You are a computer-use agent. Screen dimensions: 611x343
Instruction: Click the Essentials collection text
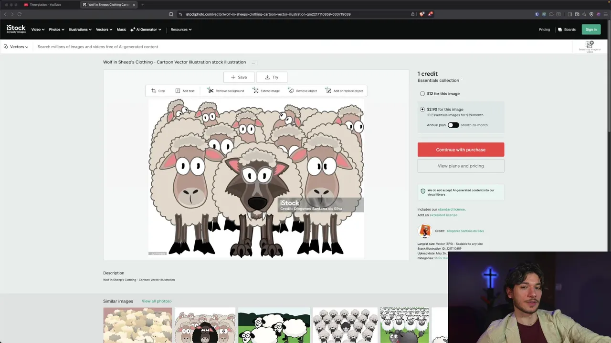click(438, 81)
